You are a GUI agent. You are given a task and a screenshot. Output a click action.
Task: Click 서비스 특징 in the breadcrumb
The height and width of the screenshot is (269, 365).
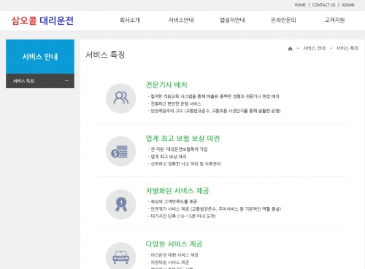tap(347, 48)
